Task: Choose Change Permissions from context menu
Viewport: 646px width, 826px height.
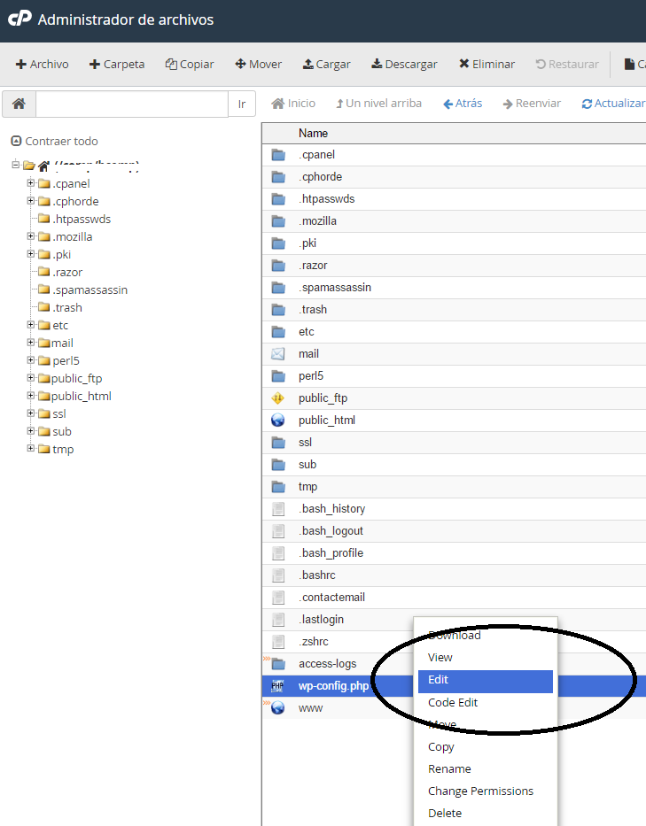Action: (480, 791)
